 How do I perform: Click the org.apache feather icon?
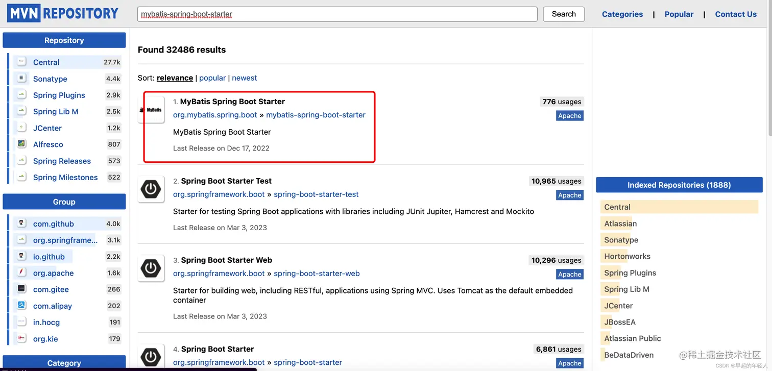tap(21, 273)
